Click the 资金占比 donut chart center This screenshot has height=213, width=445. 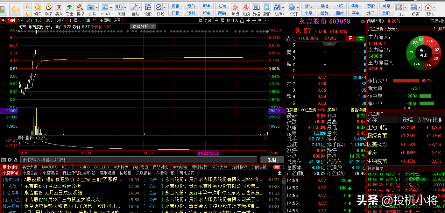point(423,53)
